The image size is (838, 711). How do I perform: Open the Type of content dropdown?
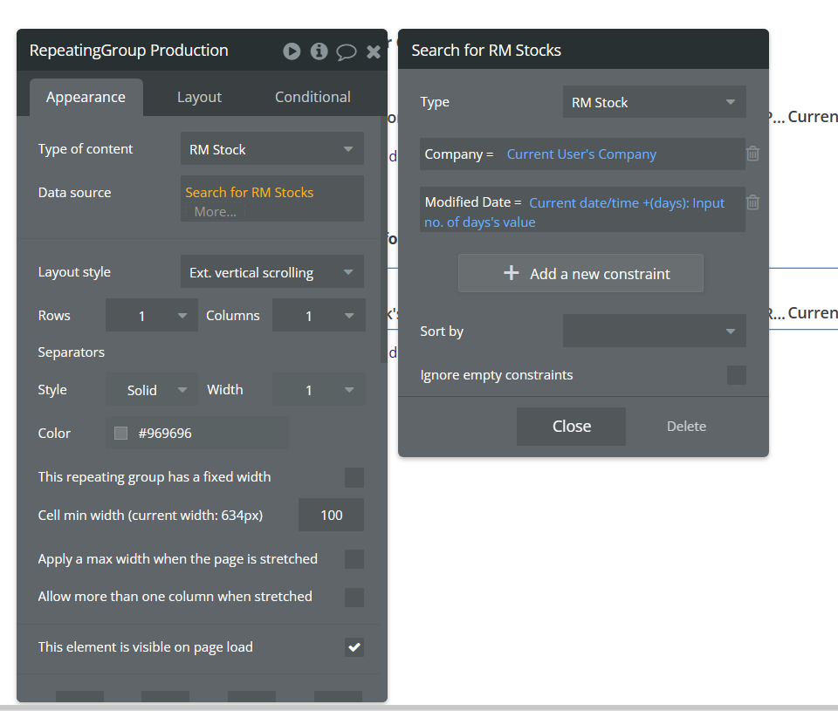(x=271, y=149)
